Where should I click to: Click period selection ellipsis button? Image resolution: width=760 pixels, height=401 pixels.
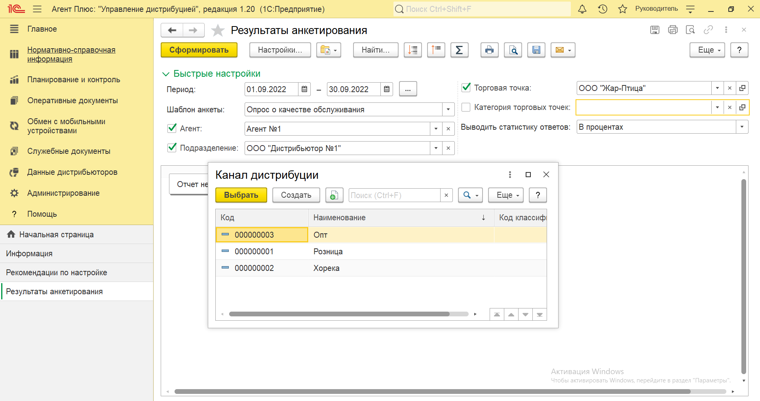point(408,89)
